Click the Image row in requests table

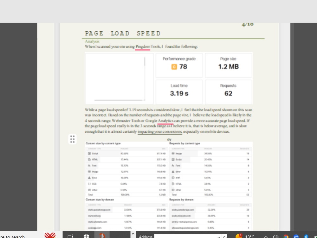[210, 154]
